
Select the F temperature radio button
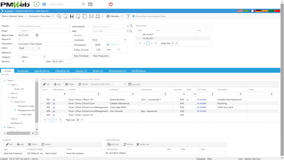tap(108, 45)
